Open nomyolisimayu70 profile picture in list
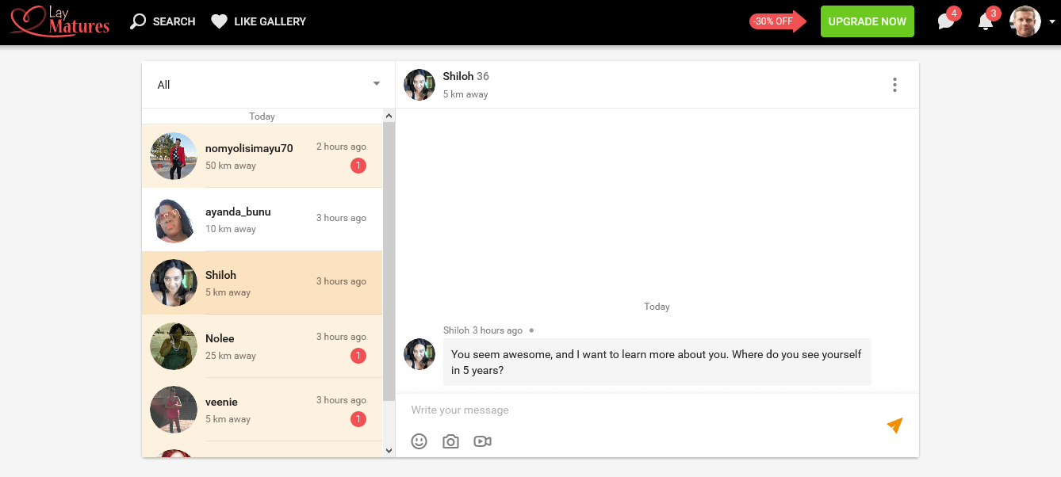Viewport: 1061px width, 477px height. coord(173,156)
